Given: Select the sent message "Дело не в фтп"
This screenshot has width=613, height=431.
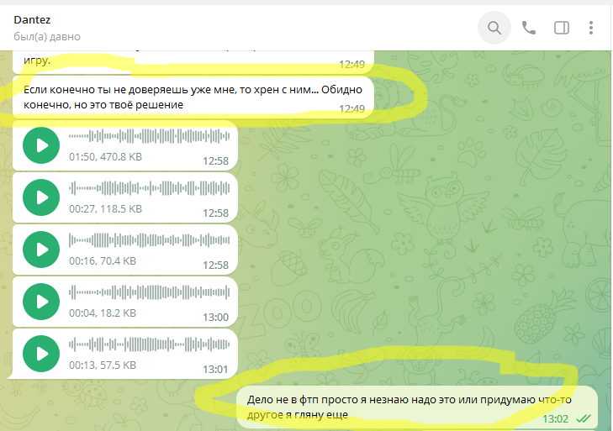Looking at the screenshot, I should [x=404, y=407].
